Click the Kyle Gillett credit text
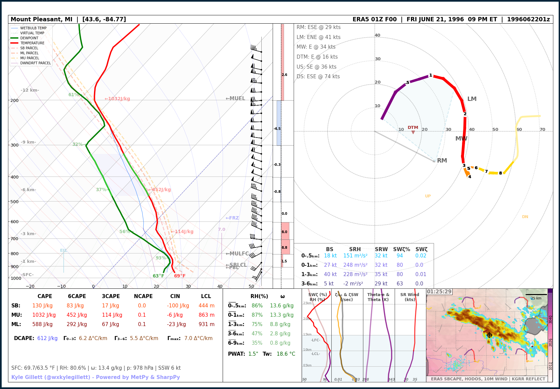Image resolution: width=560 pixels, height=389 pixels. [x=96, y=377]
